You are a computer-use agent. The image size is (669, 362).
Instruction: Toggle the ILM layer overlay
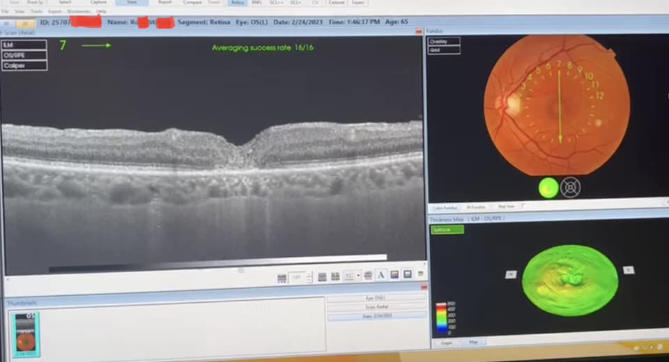tap(24, 45)
